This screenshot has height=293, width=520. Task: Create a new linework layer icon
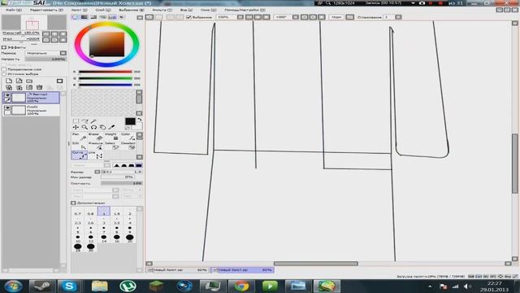pyautogui.click(x=19, y=81)
